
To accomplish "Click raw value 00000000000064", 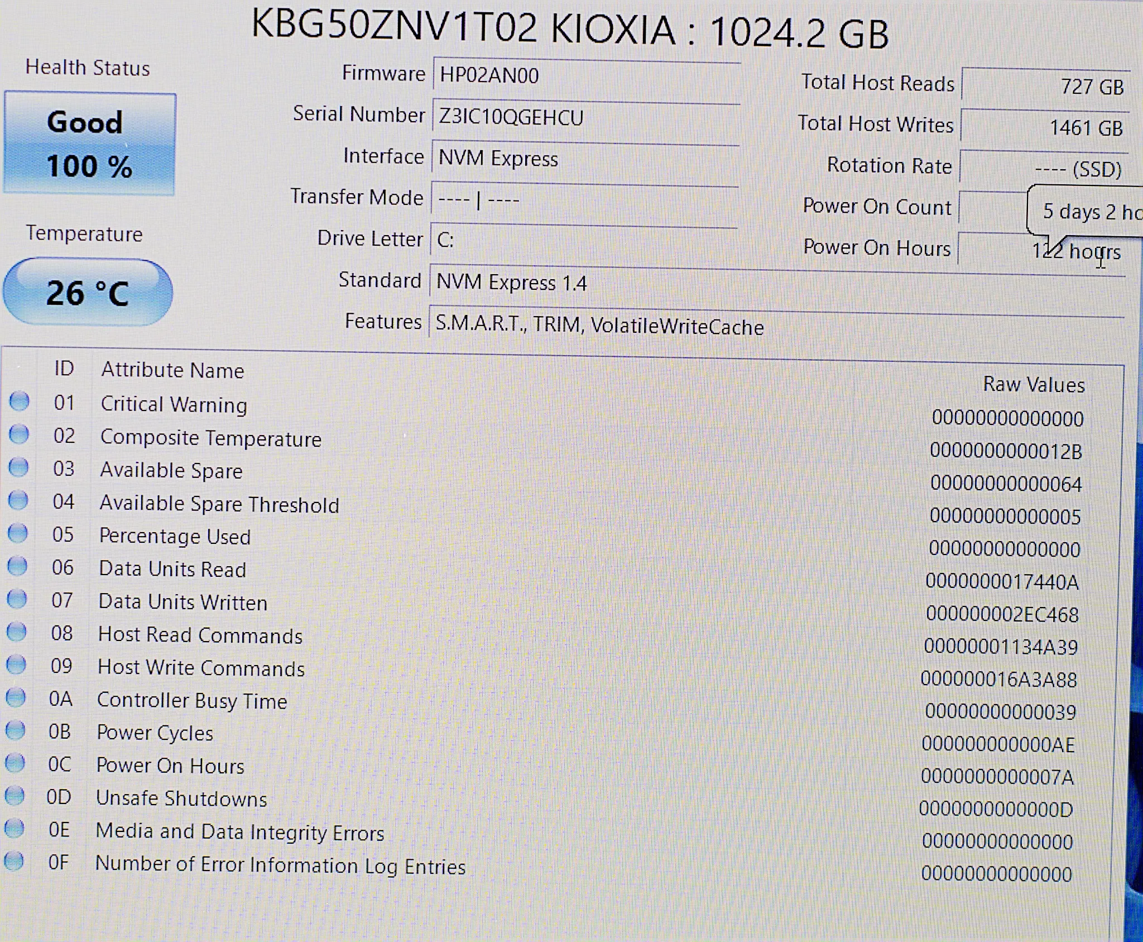I will pos(1006,484).
